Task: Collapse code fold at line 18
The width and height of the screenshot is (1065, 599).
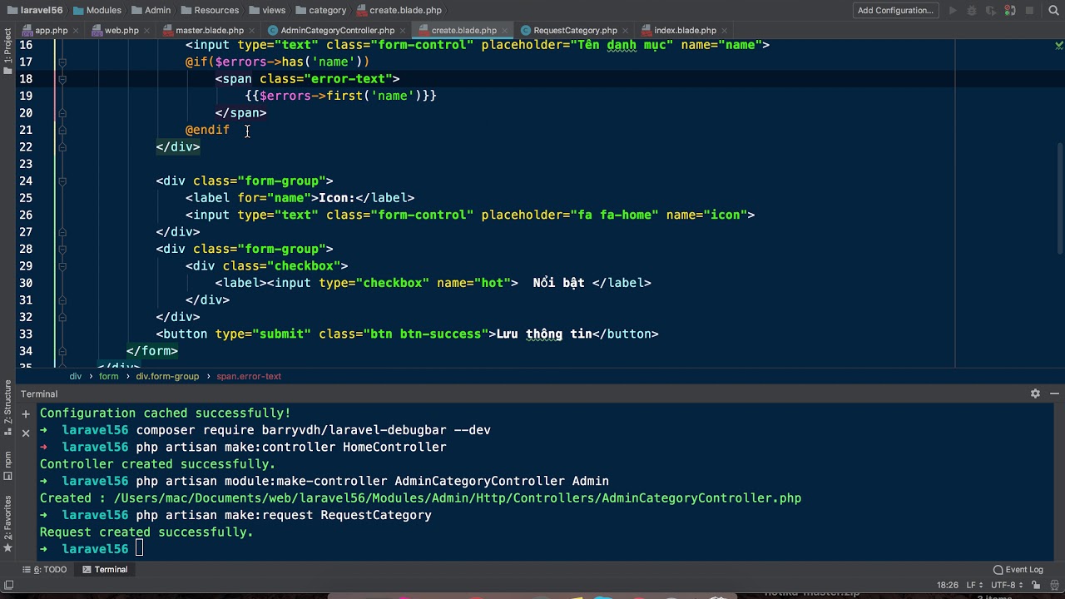Action: (x=62, y=79)
